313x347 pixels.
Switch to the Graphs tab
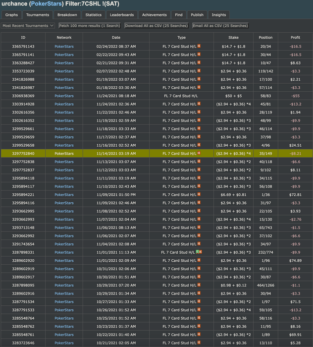(11, 15)
